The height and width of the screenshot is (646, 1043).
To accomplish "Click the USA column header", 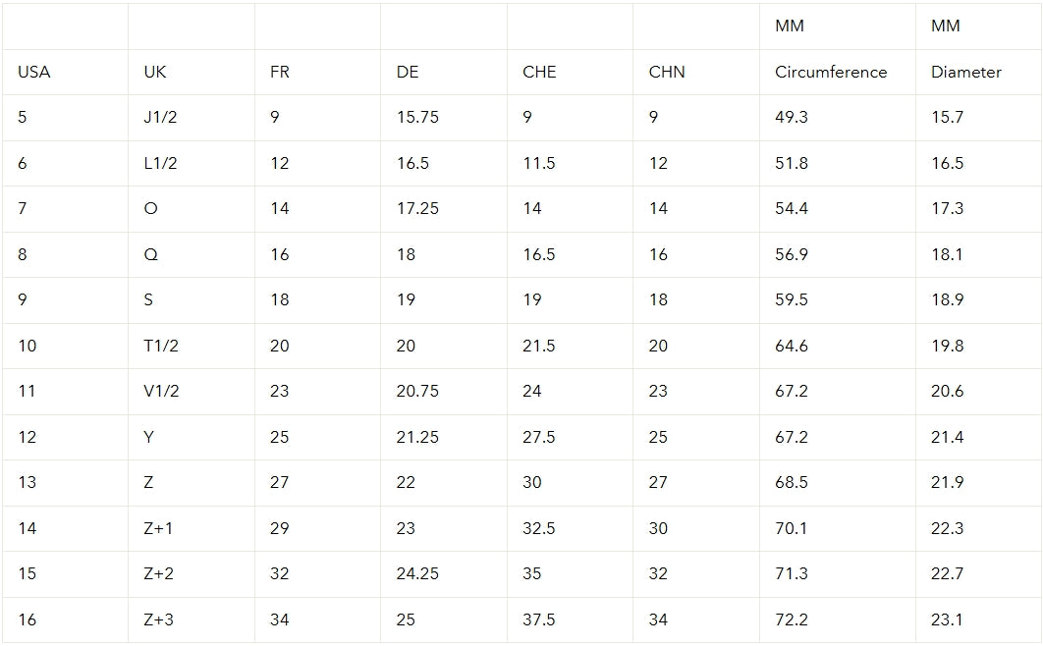I will tap(34, 72).
